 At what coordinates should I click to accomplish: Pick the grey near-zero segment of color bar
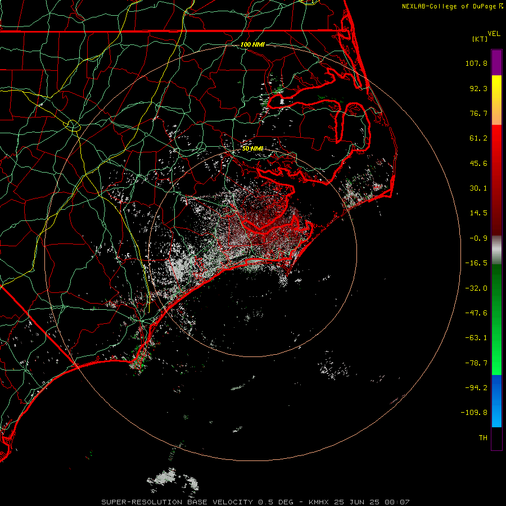(496, 250)
